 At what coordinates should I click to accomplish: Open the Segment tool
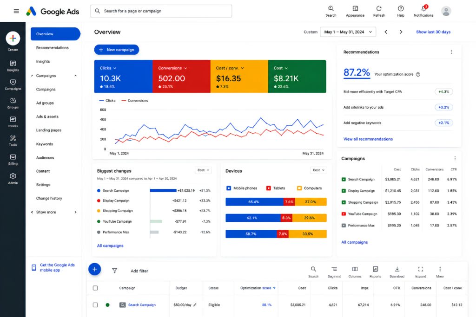click(334, 272)
